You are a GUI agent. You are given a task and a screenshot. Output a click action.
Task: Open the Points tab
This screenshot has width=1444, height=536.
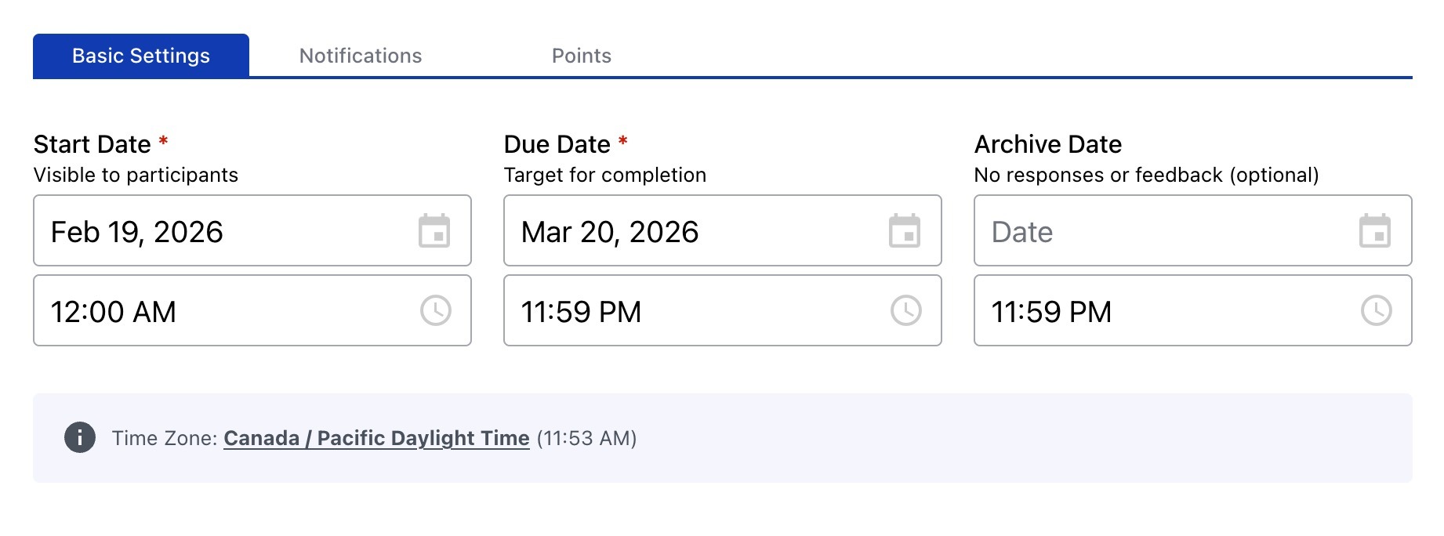pos(582,56)
